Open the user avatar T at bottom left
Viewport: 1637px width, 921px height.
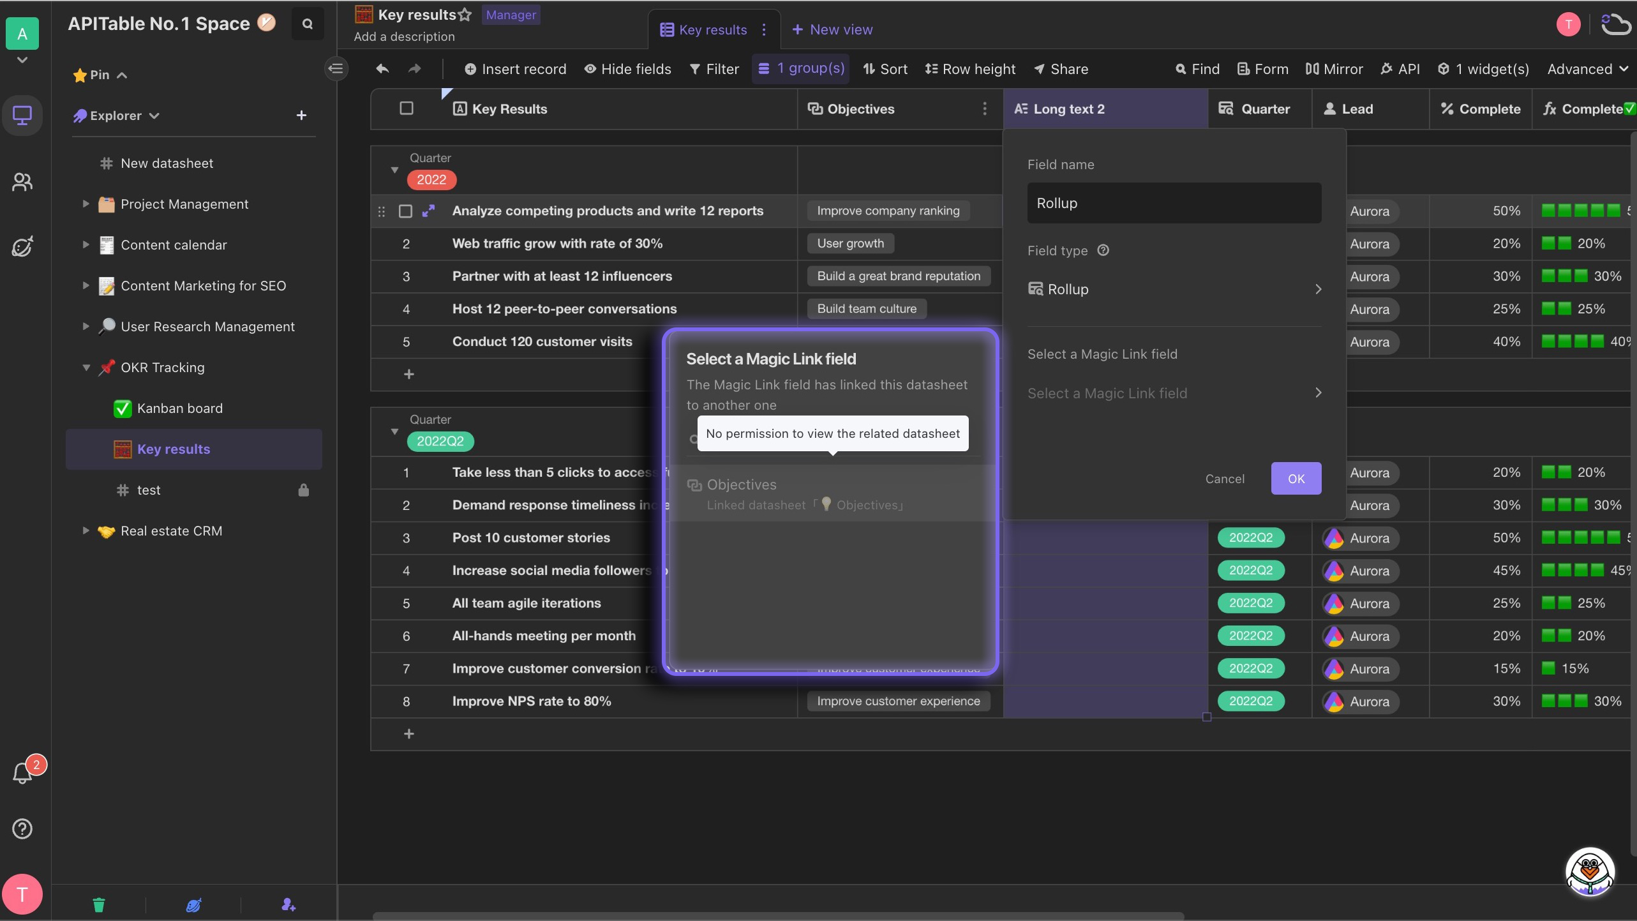pyautogui.click(x=22, y=894)
